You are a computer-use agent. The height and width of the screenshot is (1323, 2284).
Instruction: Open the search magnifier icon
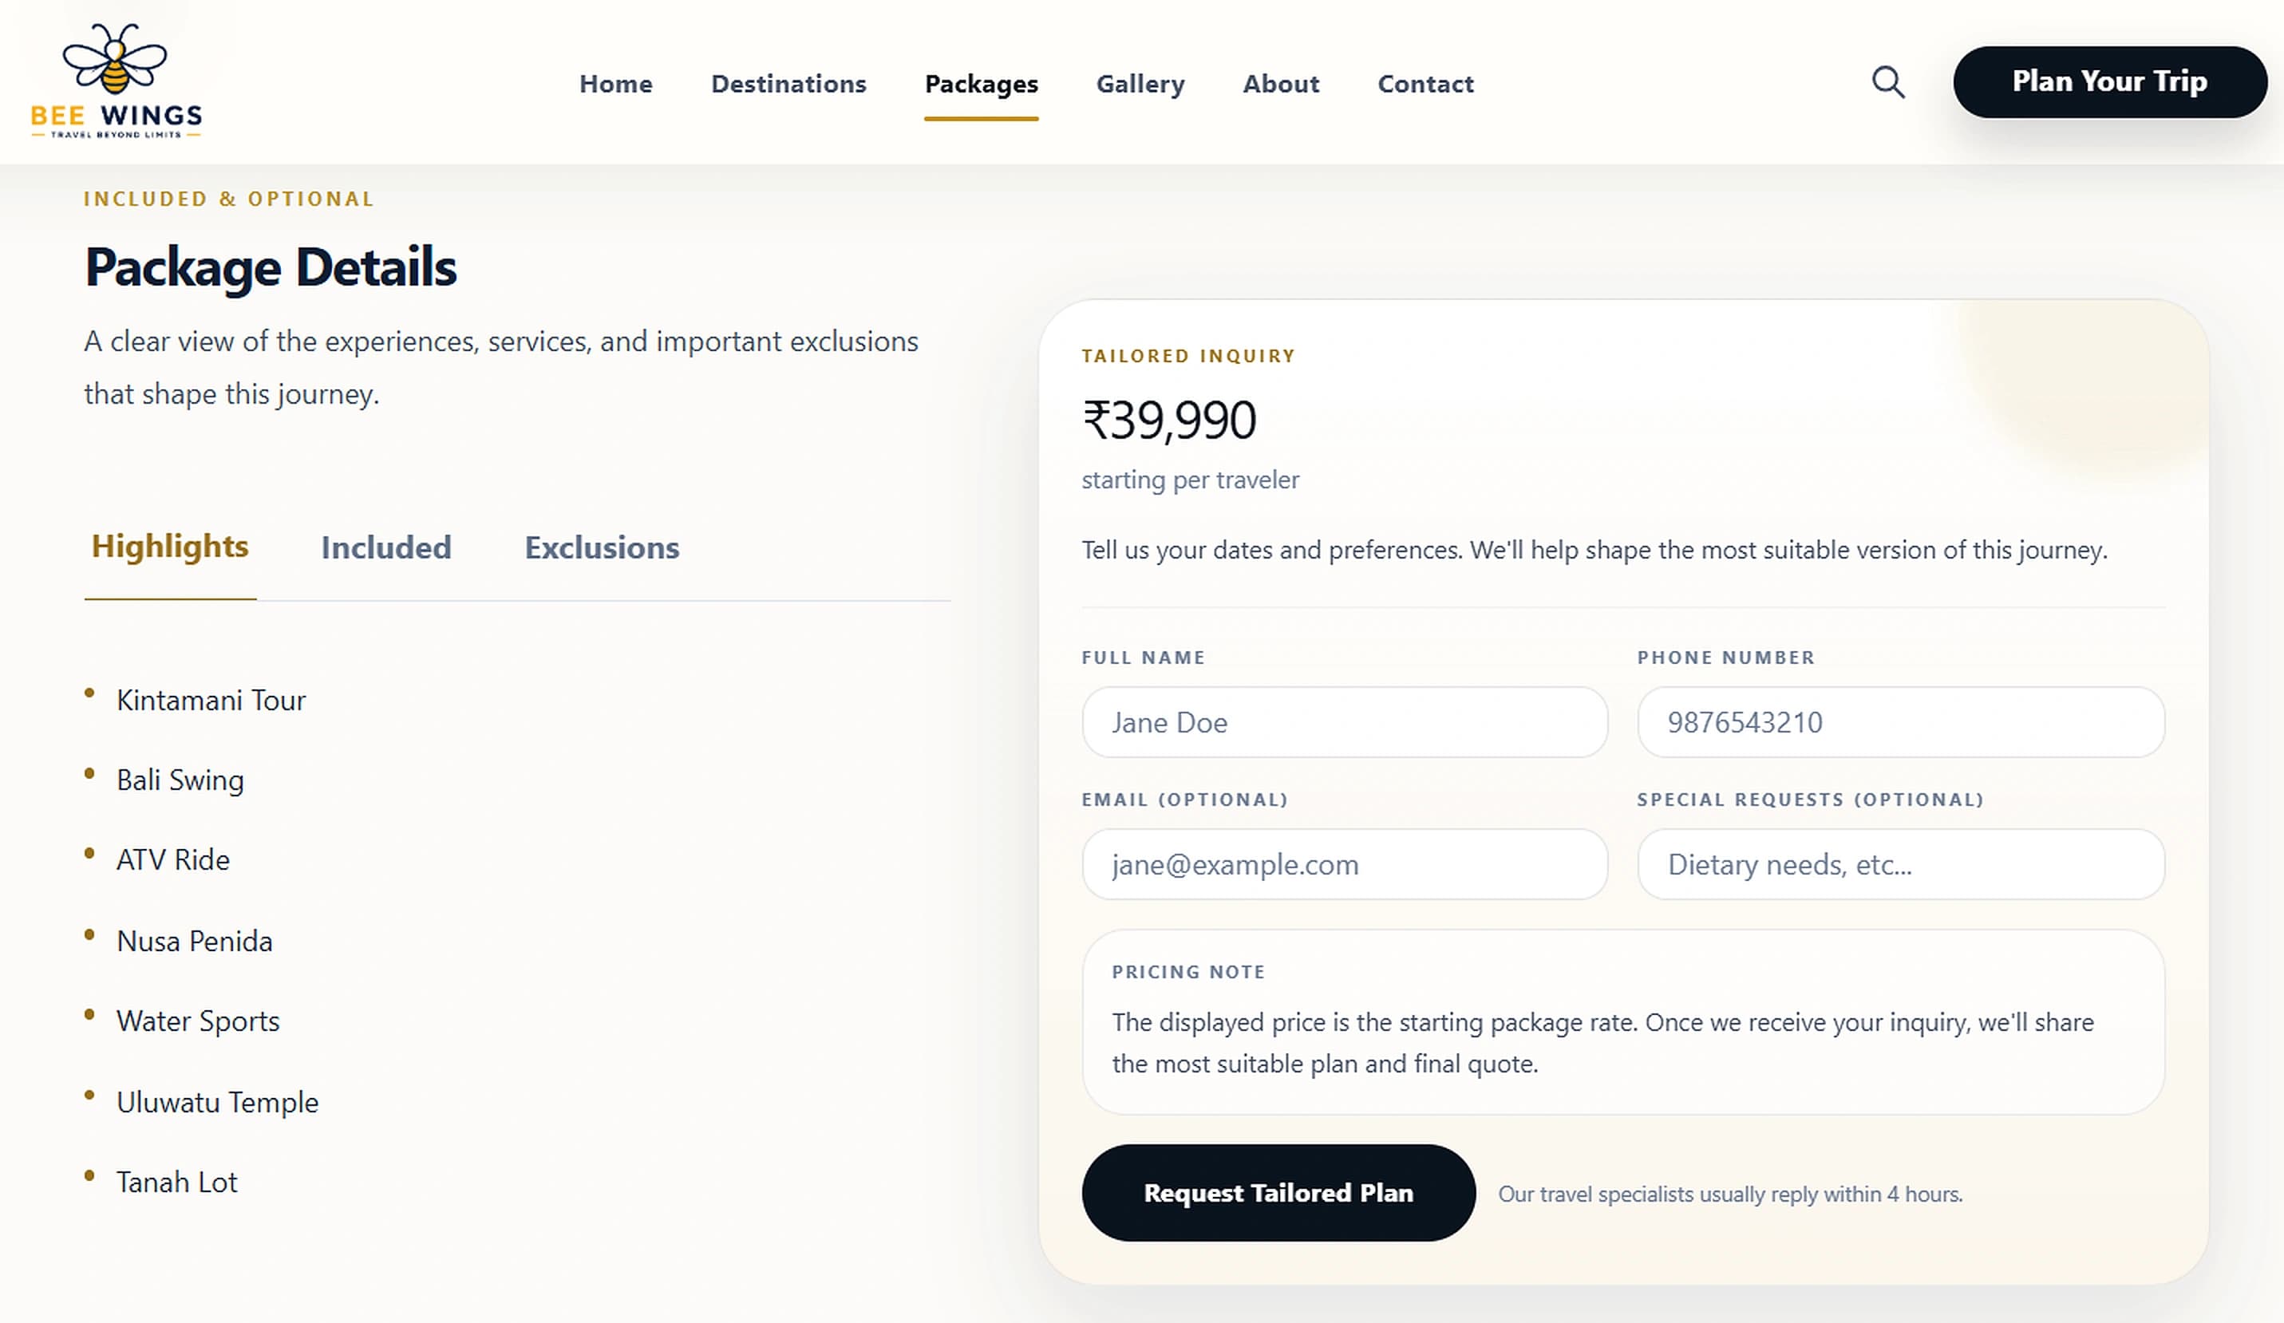pyautogui.click(x=1889, y=82)
